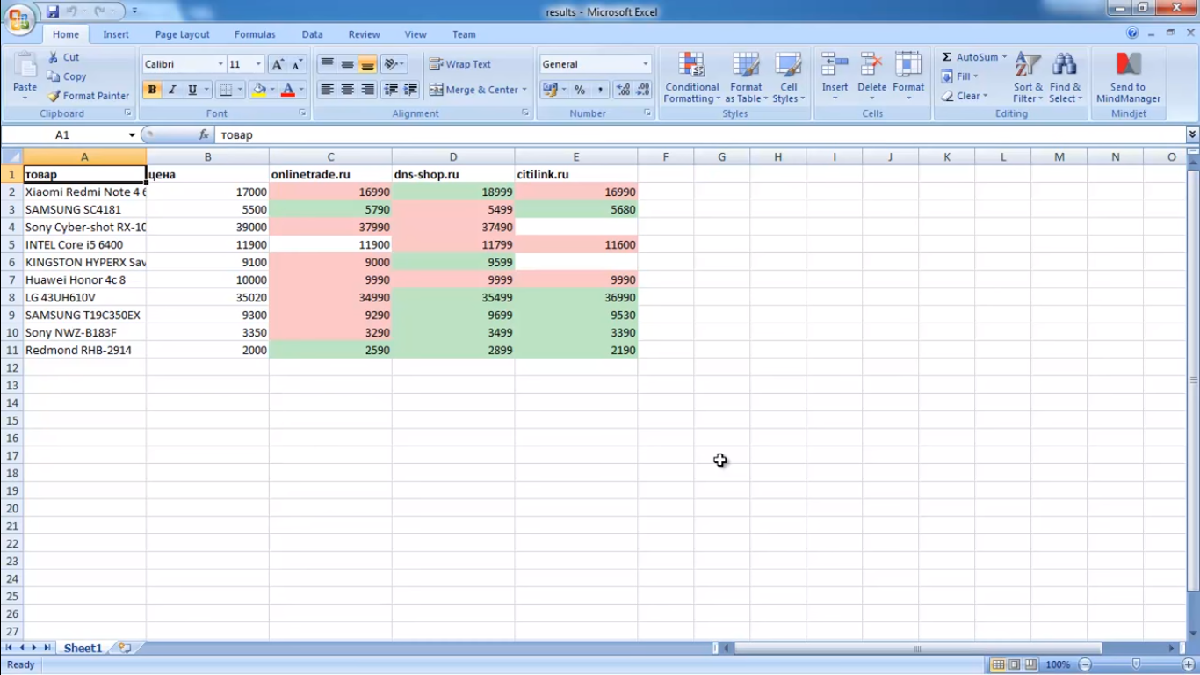Viewport: 1200px width, 675px height.
Task: Toggle Bold formatting
Action: point(152,90)
